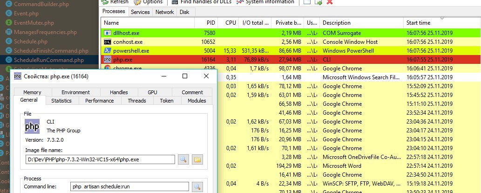
Task: Click the Command line text field
Action: 129,186
